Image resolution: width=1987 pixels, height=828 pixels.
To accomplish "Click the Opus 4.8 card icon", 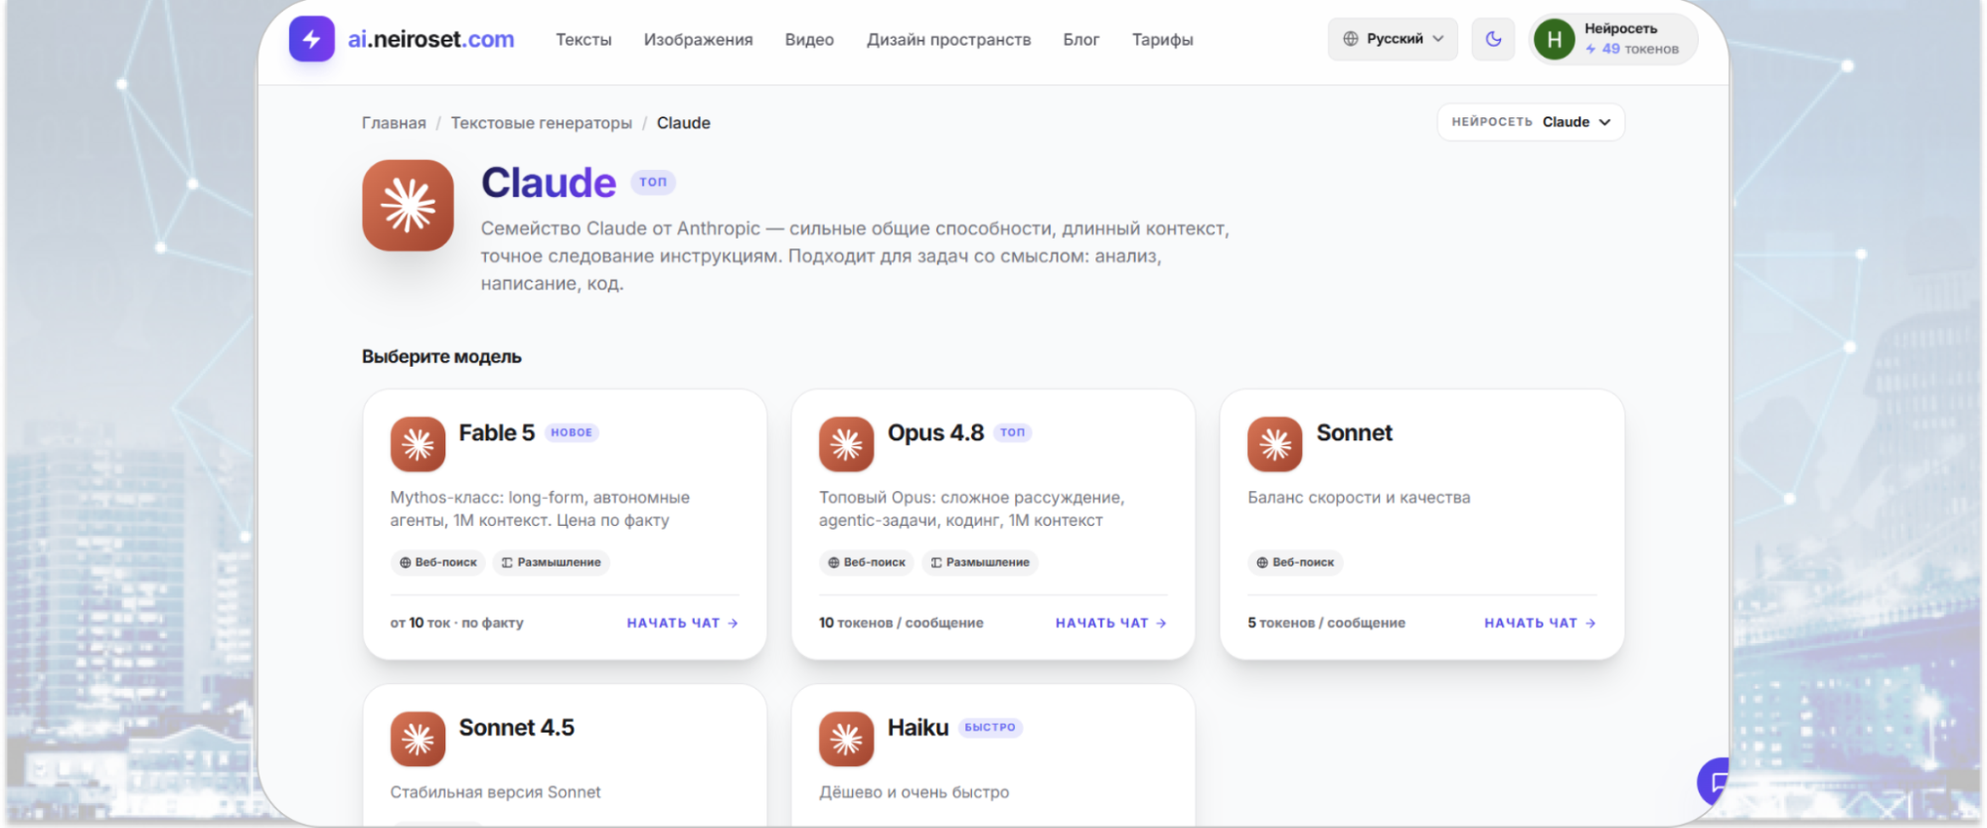I will click(846, 443).
